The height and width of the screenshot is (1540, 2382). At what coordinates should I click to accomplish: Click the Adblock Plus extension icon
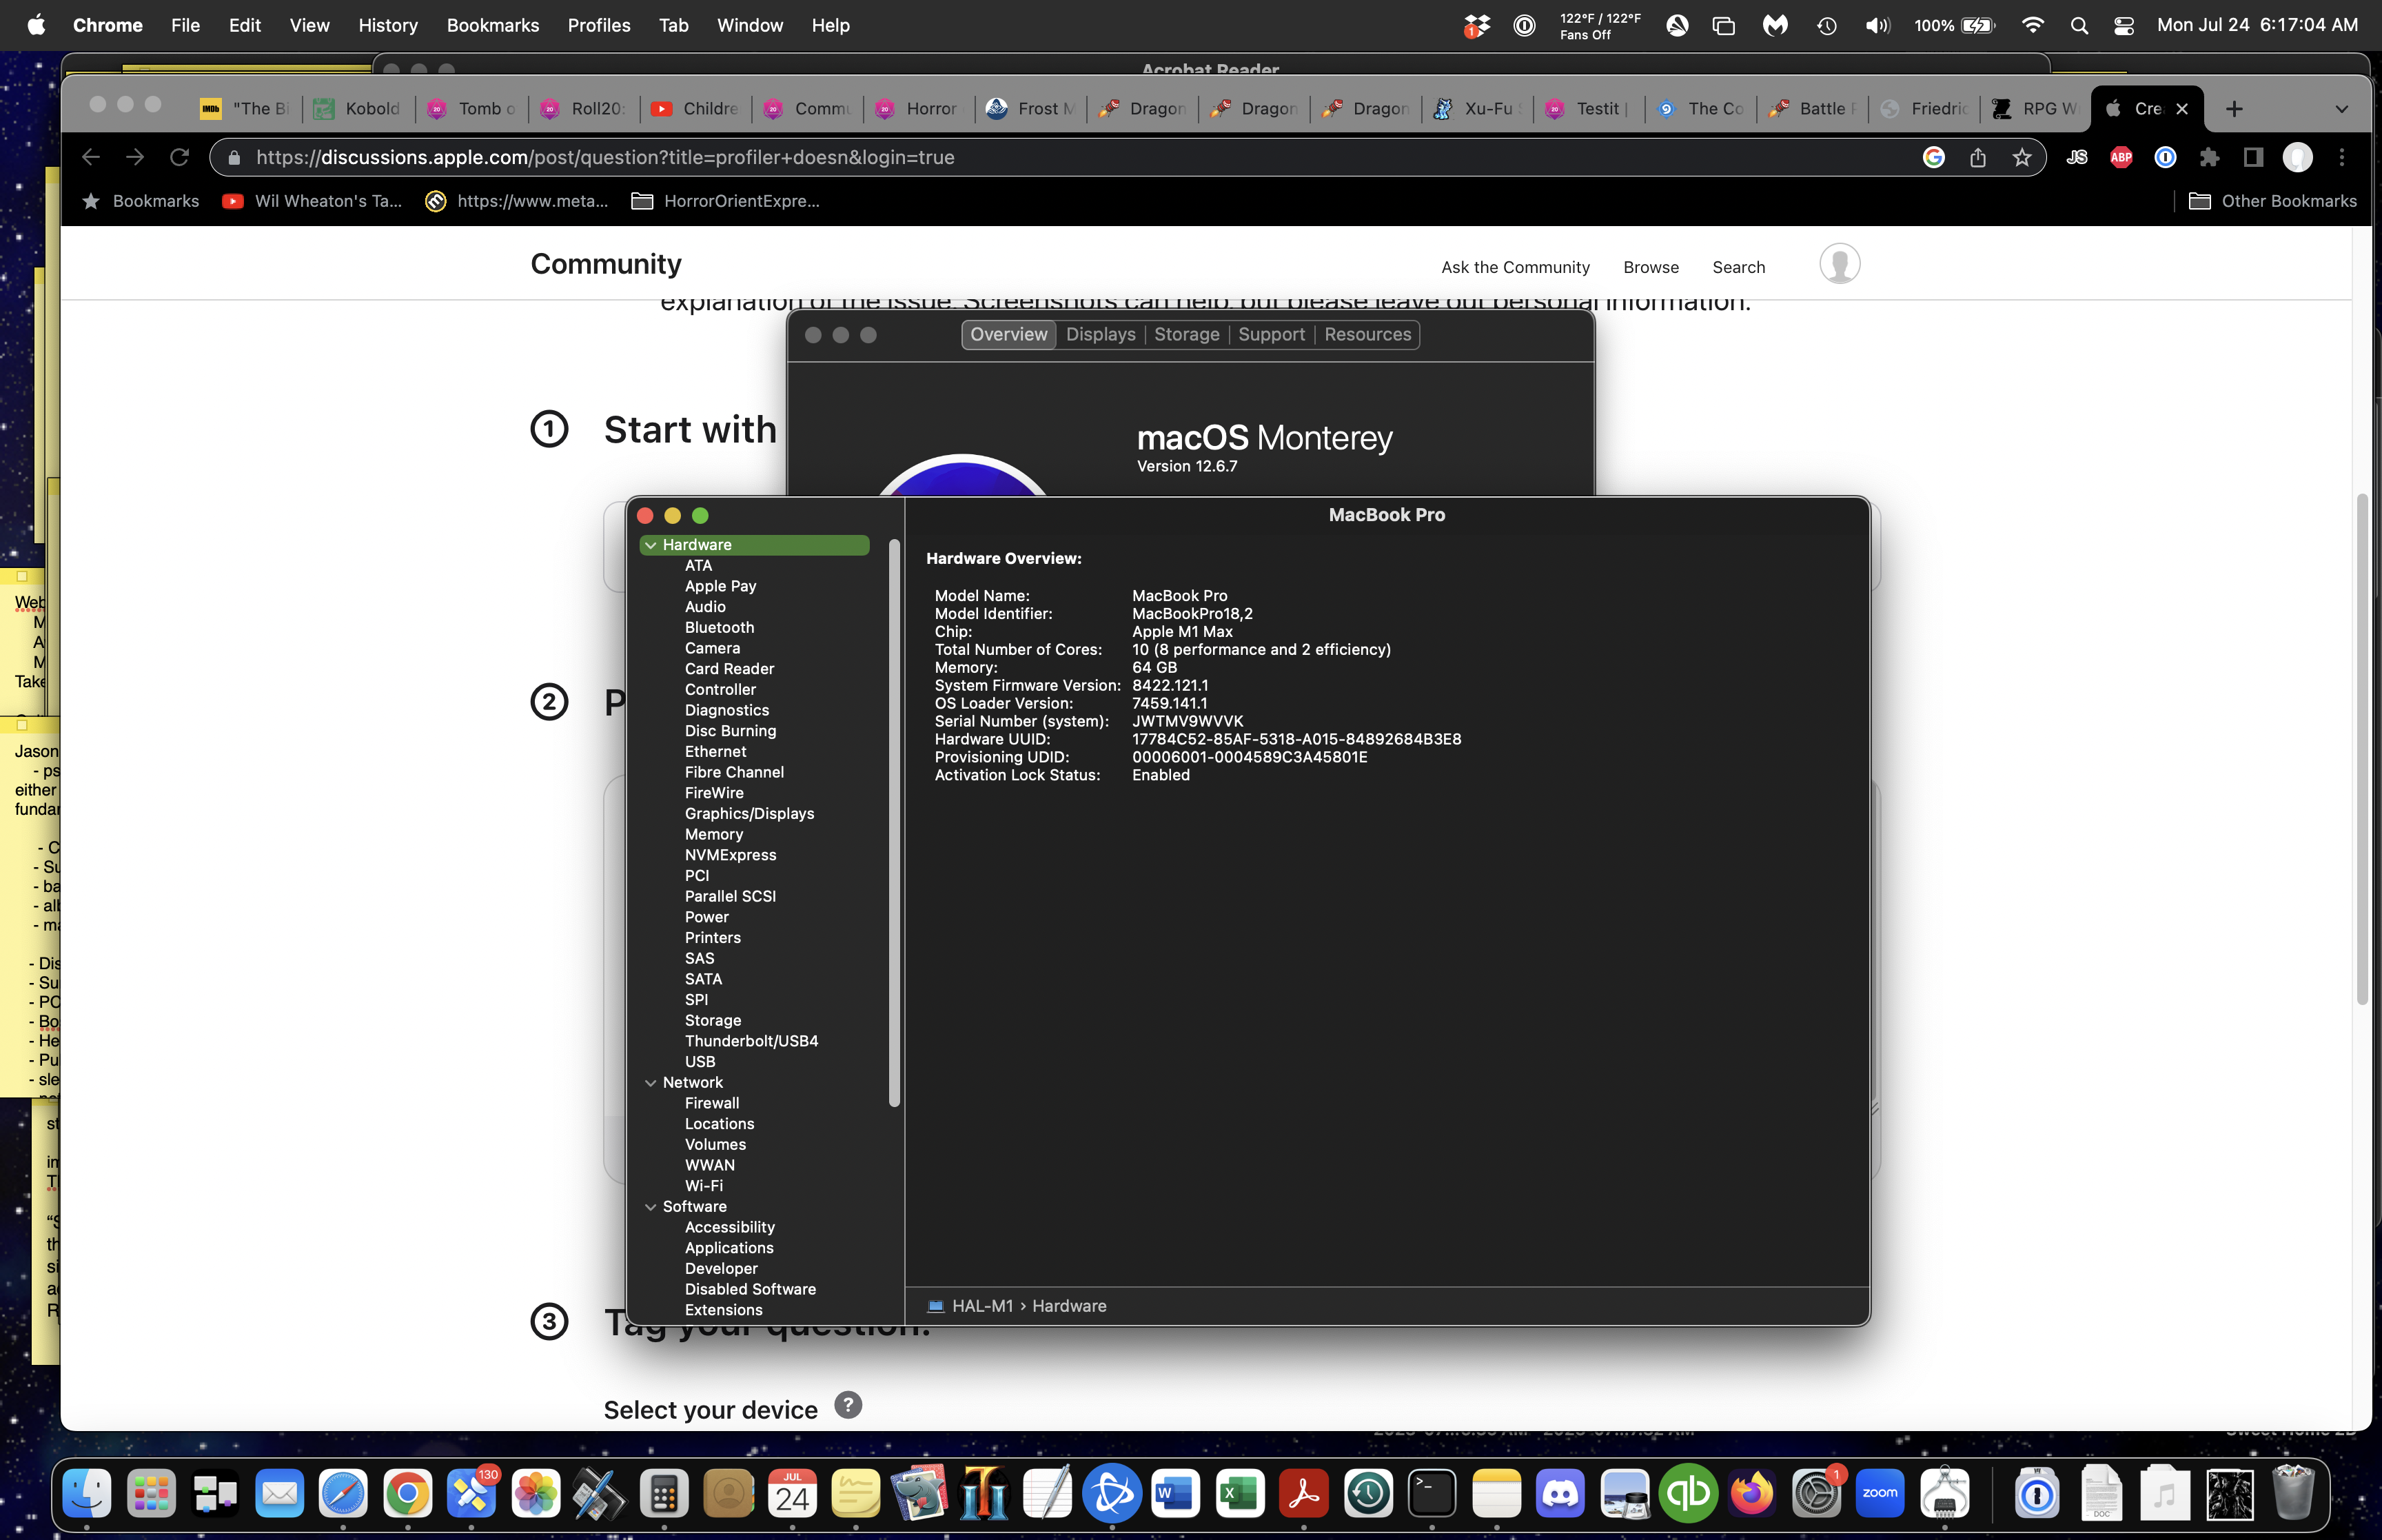tap(2120, 157)
